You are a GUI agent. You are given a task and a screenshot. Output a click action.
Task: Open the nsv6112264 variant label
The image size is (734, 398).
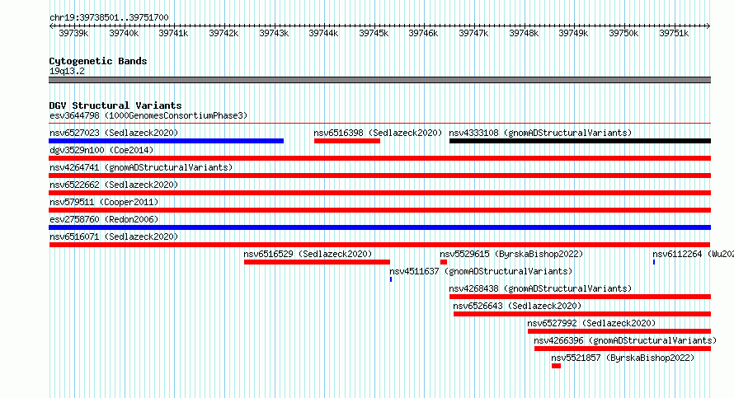693,254
